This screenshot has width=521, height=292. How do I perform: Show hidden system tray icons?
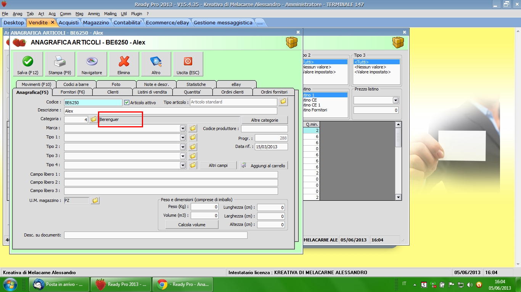tap(414, 284)
